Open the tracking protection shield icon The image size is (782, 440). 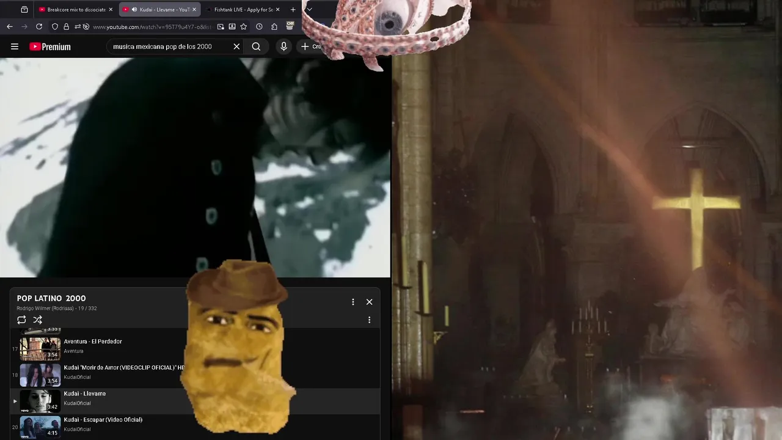click(55, 27)
